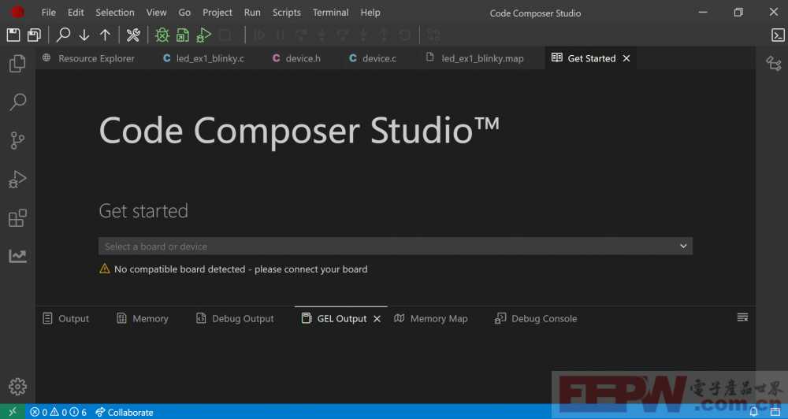Expand the board or device dropdown arrow

(683, 247)
